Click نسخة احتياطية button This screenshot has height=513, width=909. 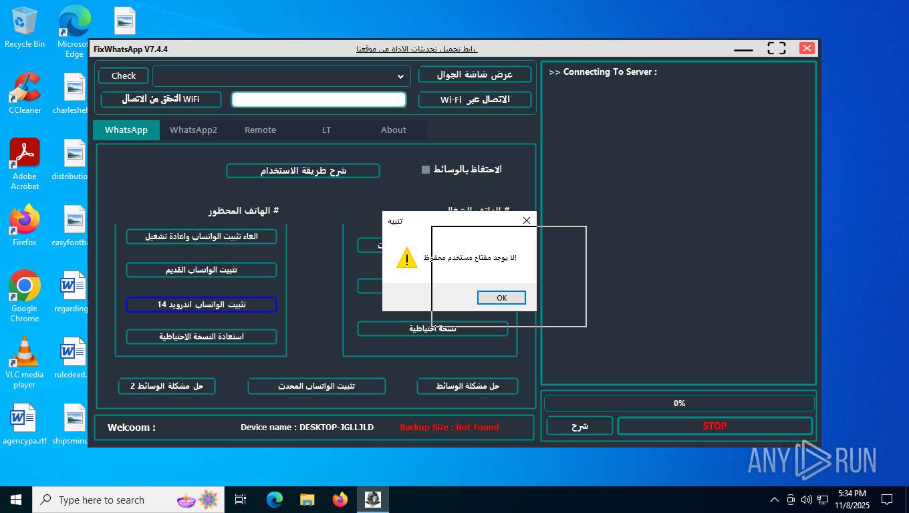pos(432,329)
